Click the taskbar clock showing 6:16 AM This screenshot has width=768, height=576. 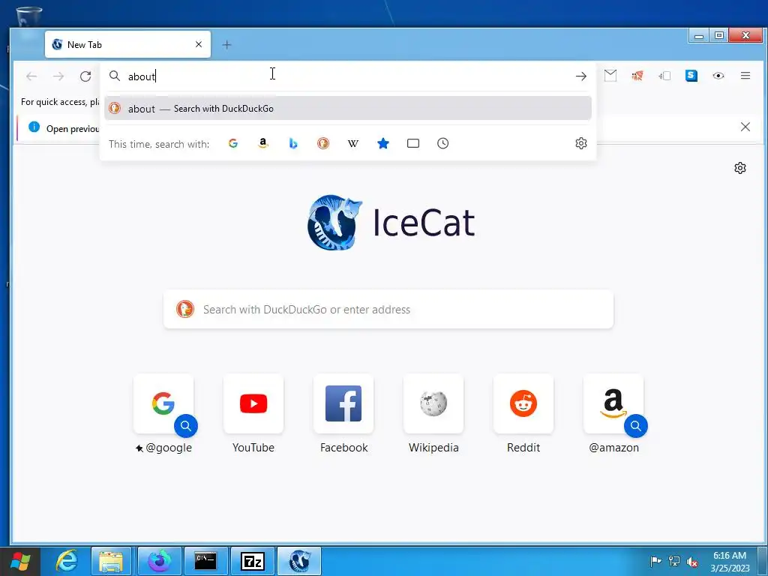730,561
